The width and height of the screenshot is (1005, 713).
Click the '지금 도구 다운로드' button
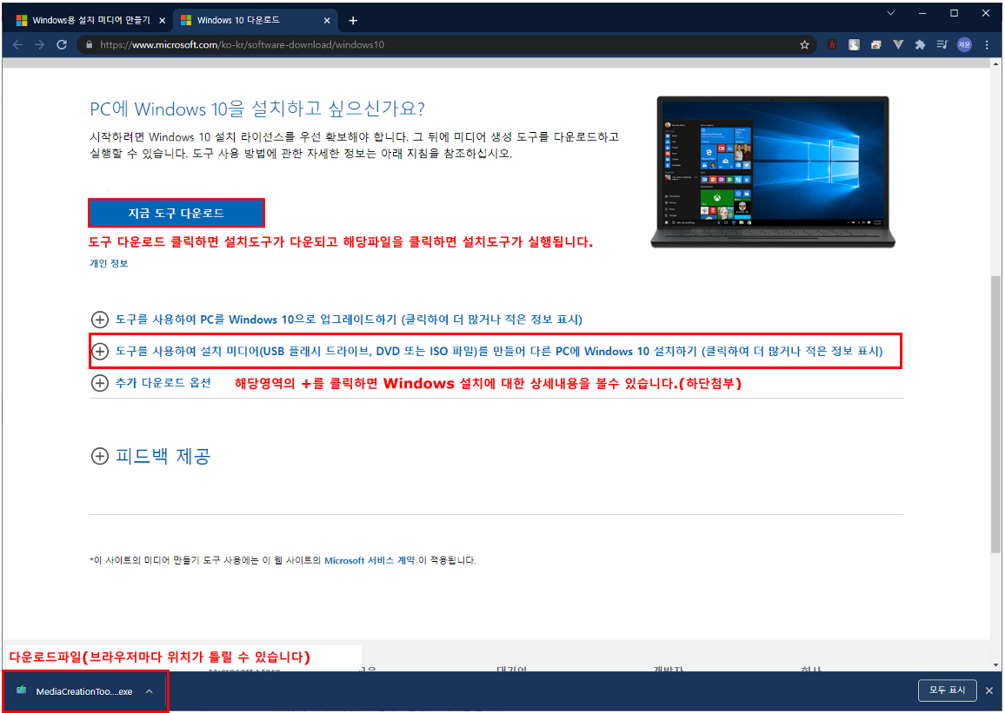[x=176, y=213]
